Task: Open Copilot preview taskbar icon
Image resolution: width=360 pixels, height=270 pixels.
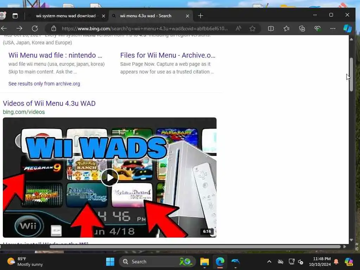Action: (349, 262)
